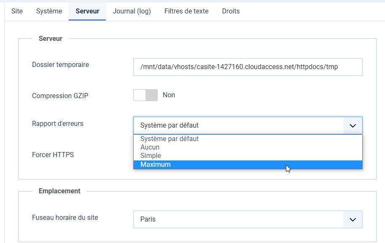The height and width of the screenshot is (243, 385).
Task: Open the Journal (log) tab
Action: point(132,11)
